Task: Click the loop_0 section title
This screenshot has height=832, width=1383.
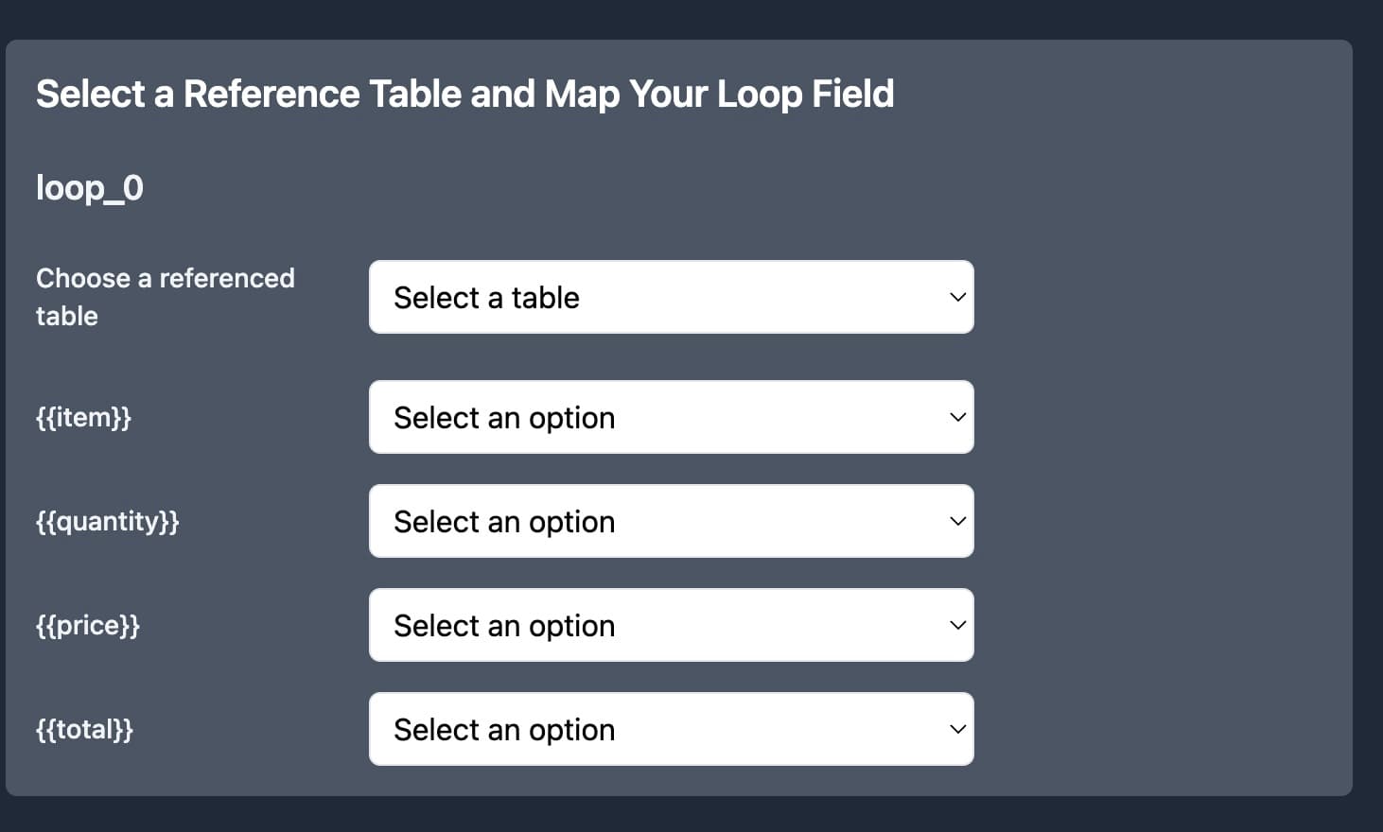Action: click(x=90, y=187)
